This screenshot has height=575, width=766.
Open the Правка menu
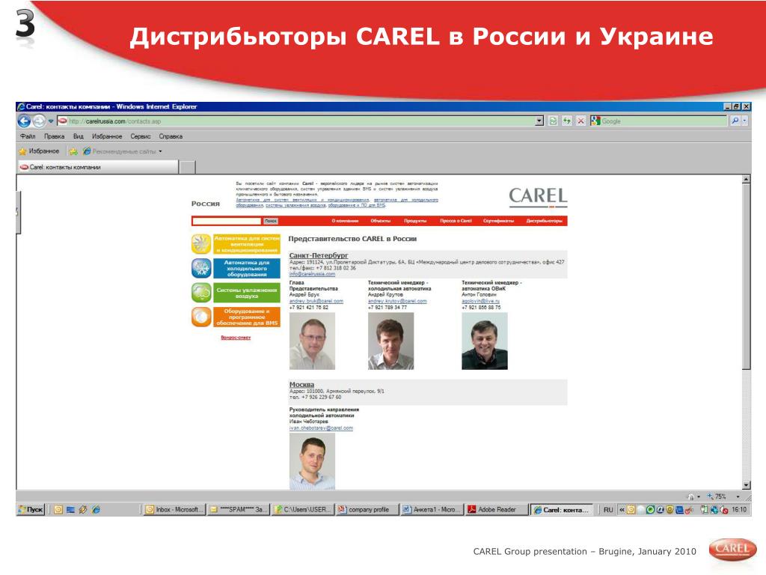pos(54,136)
